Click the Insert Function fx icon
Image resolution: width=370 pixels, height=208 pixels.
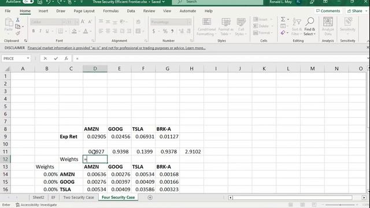(66, 58)
